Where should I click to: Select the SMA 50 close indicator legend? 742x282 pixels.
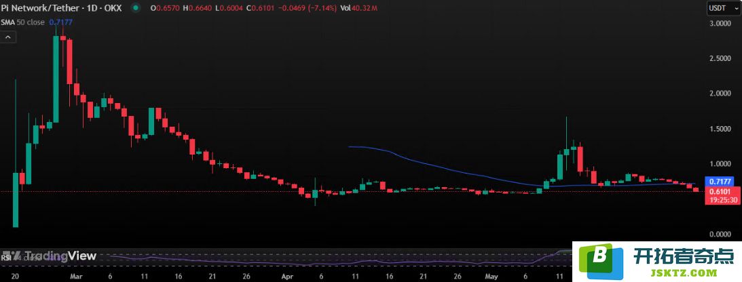[22, 22]
